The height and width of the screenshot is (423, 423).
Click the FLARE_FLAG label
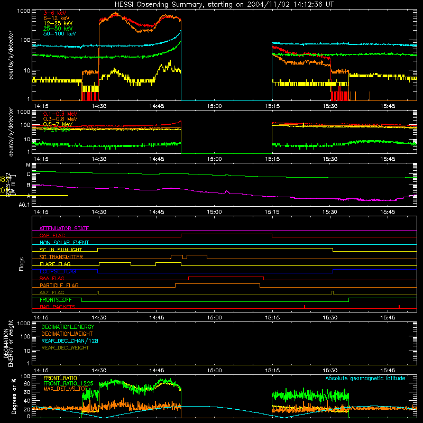tap(55, 264)
